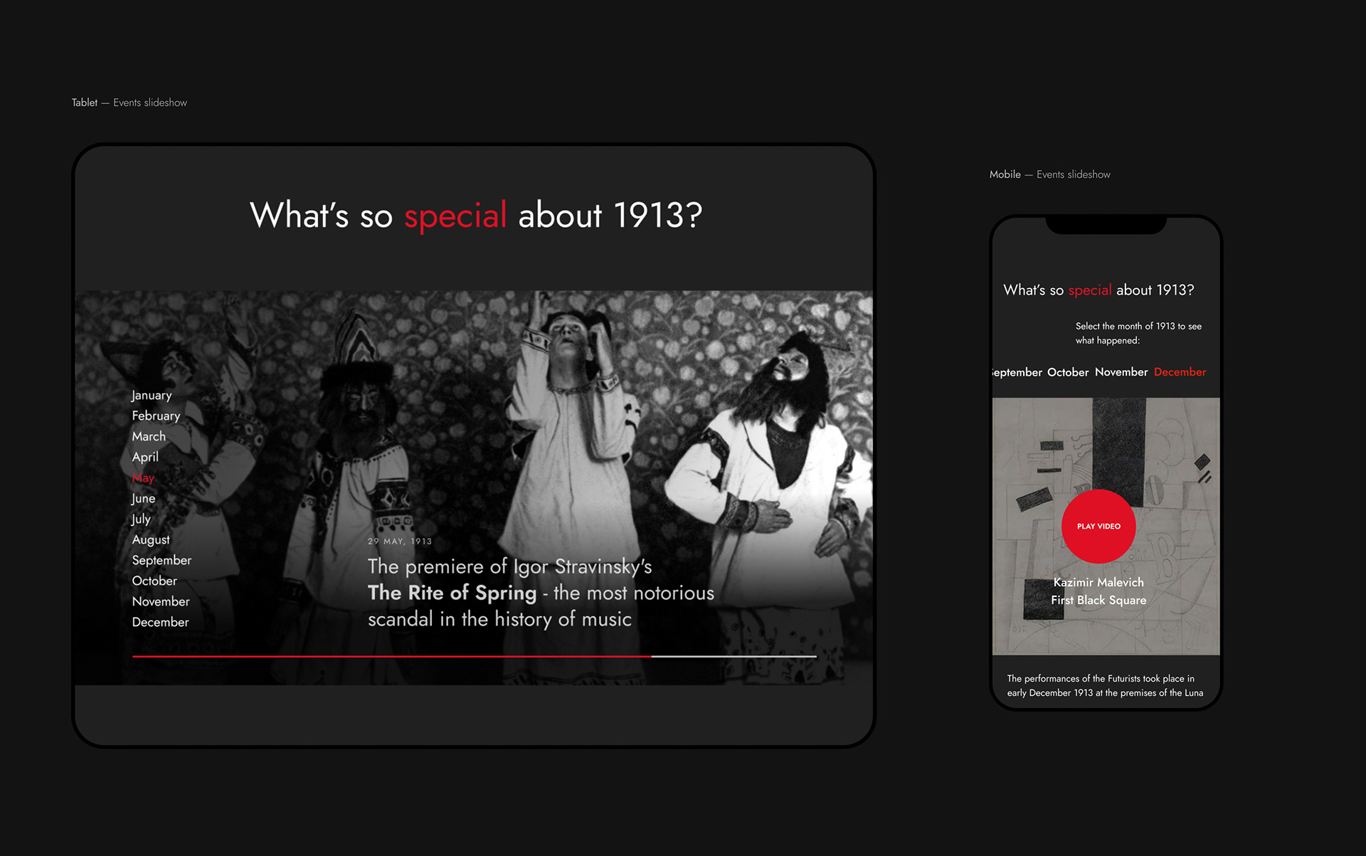Choose March from the month list
Screen dimensions: 1366x856
[x=149, y=436]
